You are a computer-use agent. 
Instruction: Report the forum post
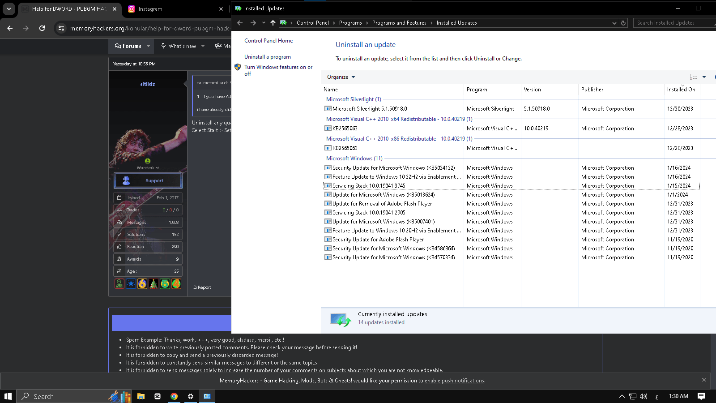tap(202, 287)
